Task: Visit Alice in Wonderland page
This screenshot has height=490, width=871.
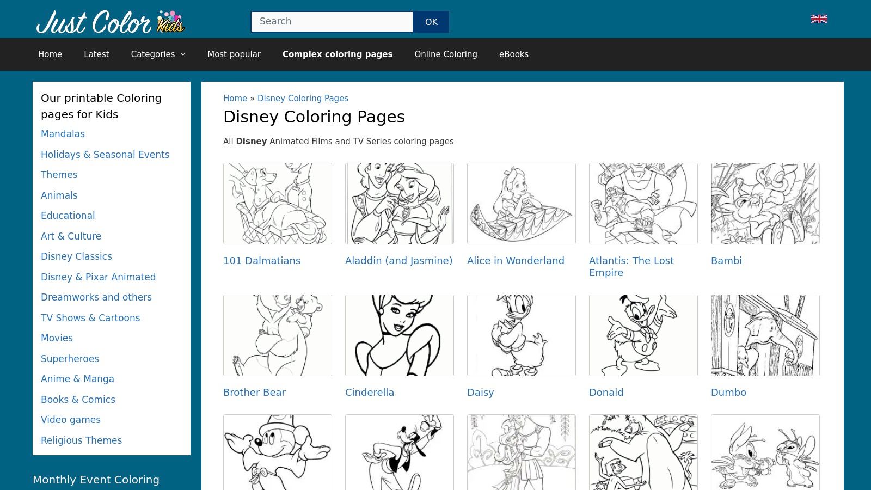Action: coord(515,260)
